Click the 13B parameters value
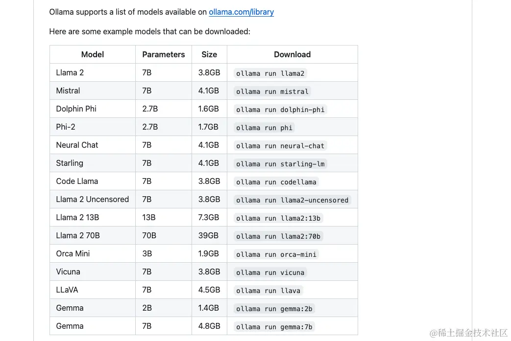Screen dimensions: 511x341 149,217
